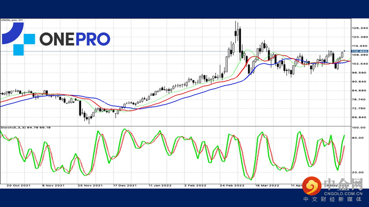
Task: Click the 2 Feb 2022 date label
Action: point(195,185)
